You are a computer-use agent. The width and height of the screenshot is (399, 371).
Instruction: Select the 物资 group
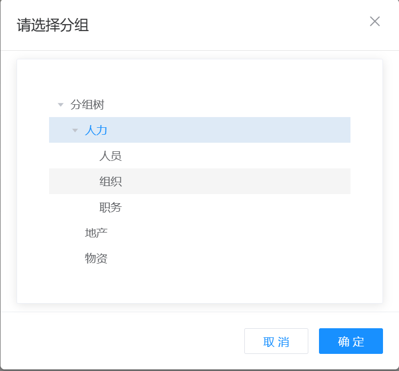click(x=97, y=259)
